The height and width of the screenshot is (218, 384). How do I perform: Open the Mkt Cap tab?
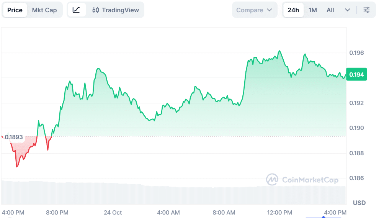click(44, 10)
